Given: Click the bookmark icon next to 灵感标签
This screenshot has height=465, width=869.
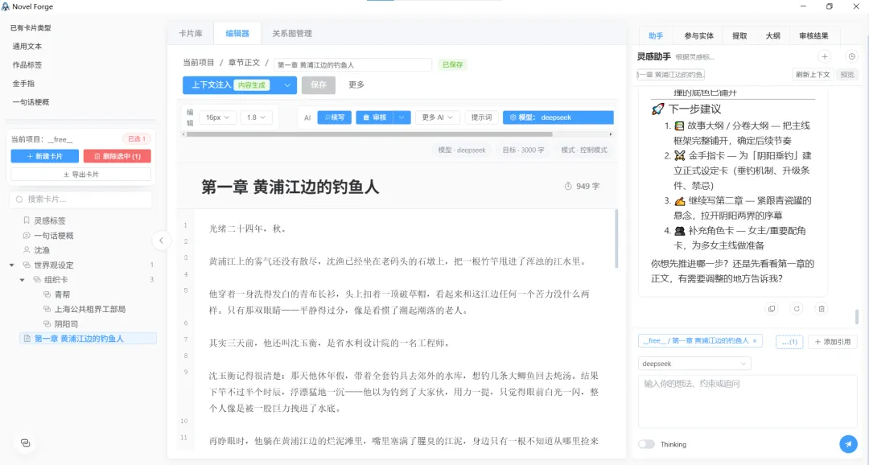Looking at the screenshot, I should click(26, 220).
